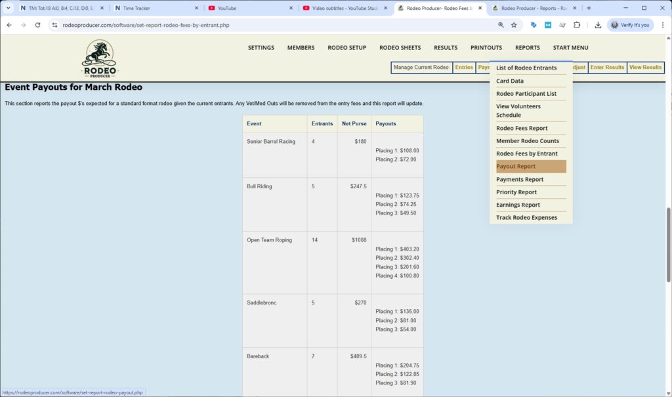Open the SETTINGS dropdown menu

coord(261,47)
